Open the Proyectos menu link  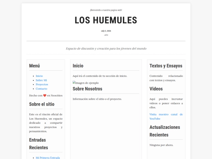click(x=42, y=84)
